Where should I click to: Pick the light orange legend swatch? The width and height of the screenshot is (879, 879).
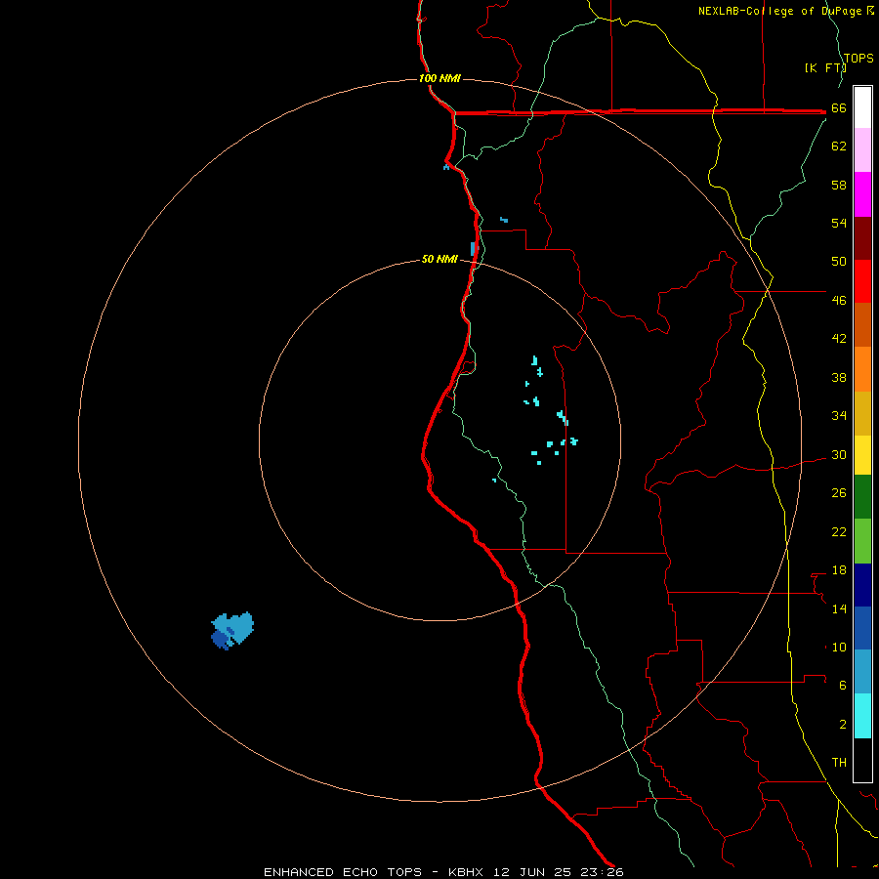[862, 369]
